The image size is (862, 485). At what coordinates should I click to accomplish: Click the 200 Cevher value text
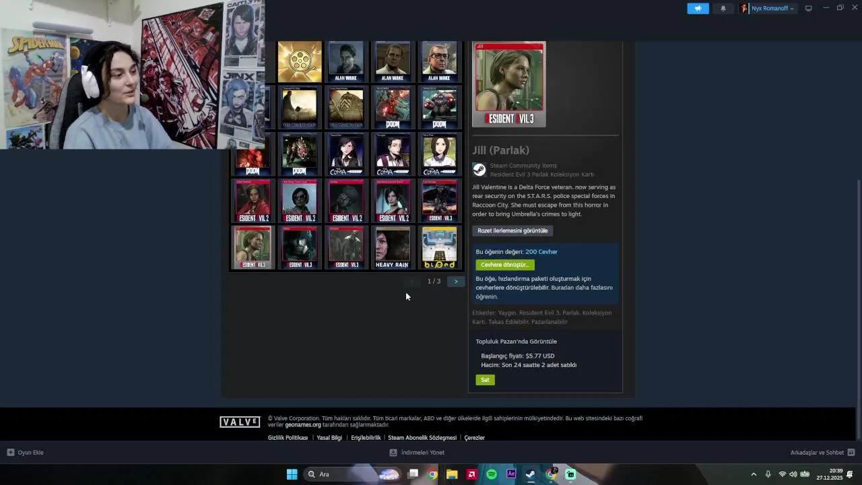[541, 252]
